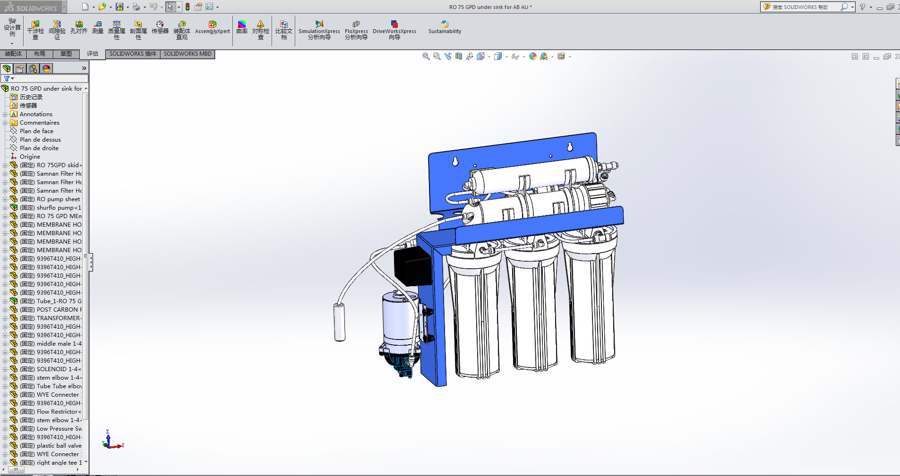
Task: Open the Section View icon in view toolbar
Action: [x=459, y=56]
